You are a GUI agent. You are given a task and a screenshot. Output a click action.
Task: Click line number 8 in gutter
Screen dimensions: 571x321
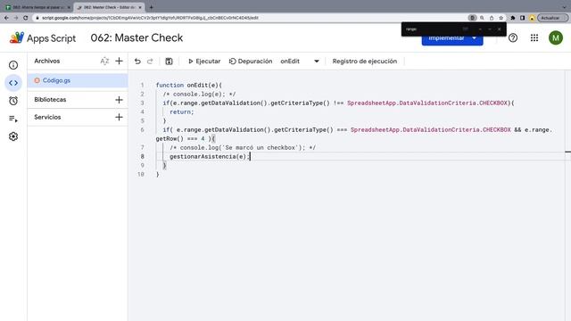coord(143,157)
